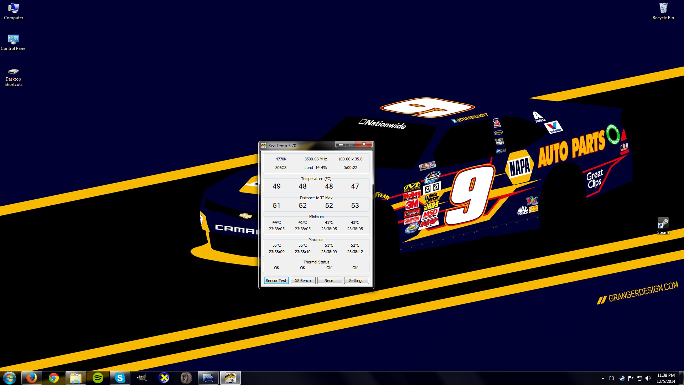Click the Show Desktop strip
The image size is (684, 385).
(682, 378)
